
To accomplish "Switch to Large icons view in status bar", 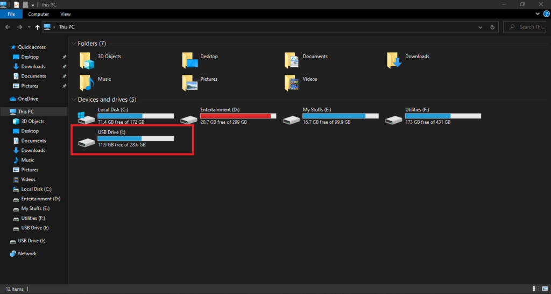I will tap(544, 289).
